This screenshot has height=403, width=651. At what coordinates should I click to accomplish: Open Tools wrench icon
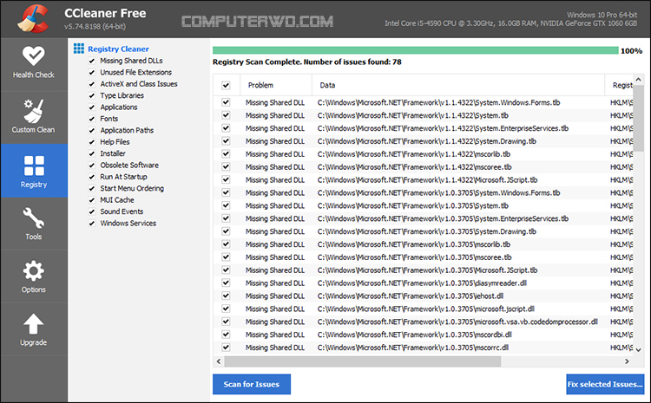click(x=34, y=218)
